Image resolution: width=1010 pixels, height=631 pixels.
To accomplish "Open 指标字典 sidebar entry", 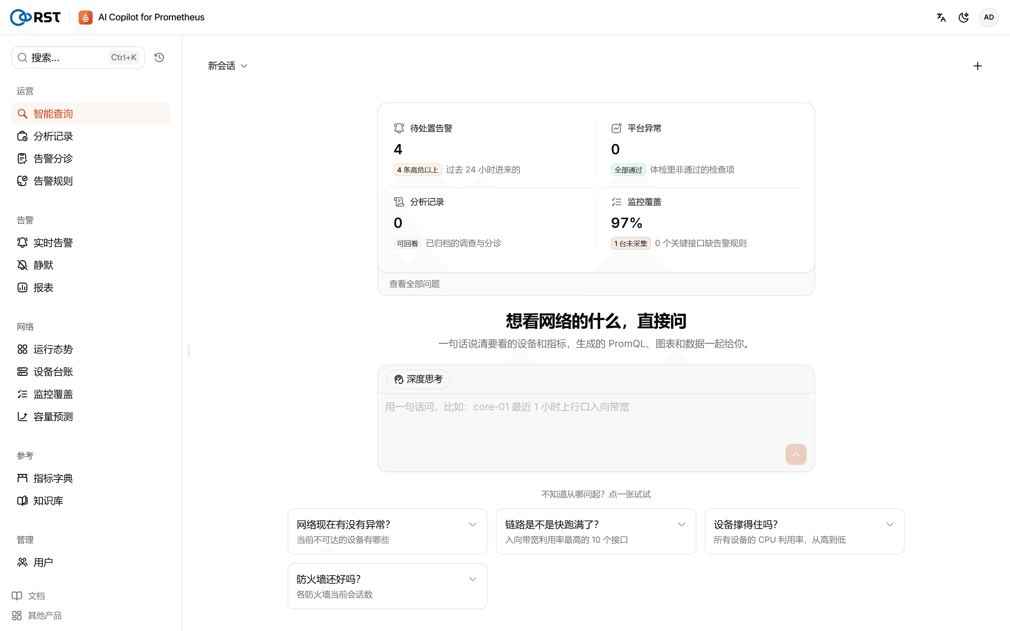I will point(90,478).
